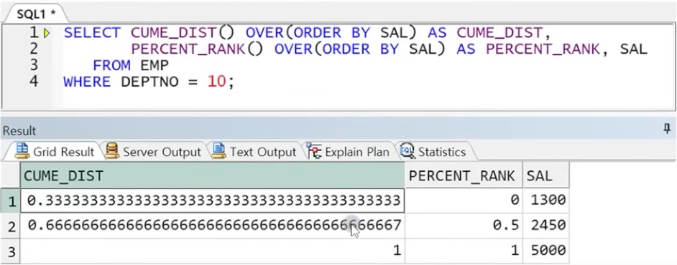Click EMP table name in query
The image size is (677, 265).
pos(155,65)
